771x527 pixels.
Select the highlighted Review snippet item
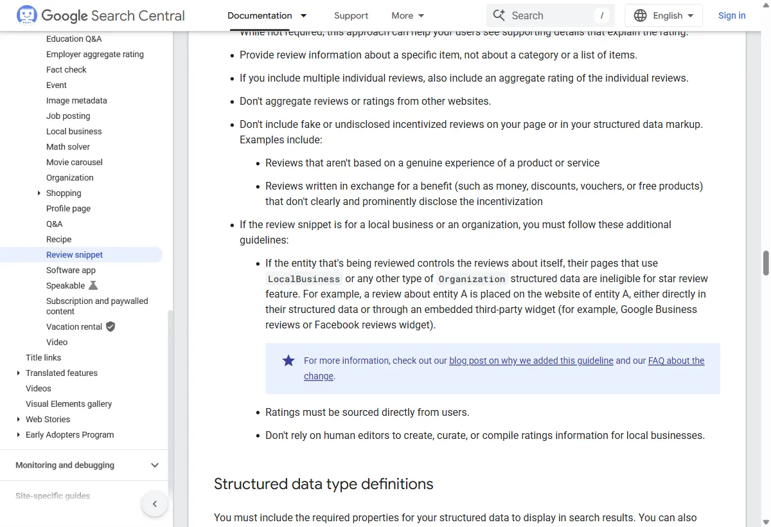(x=81, y=255)
